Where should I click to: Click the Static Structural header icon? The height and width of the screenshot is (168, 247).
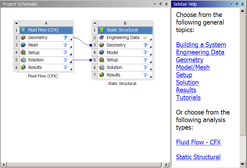(101, 30)
